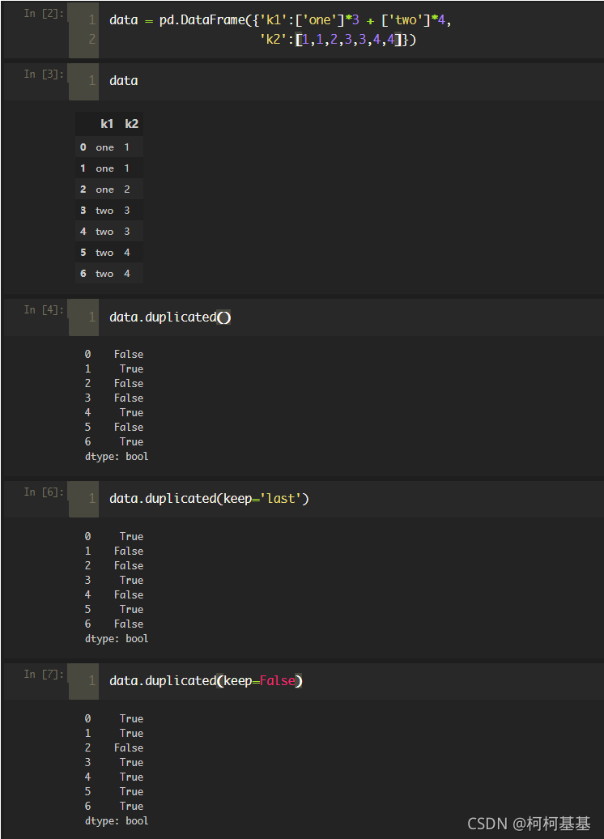
Task: Select the In [3]: prompt label
Action: (x=44, y=74)
